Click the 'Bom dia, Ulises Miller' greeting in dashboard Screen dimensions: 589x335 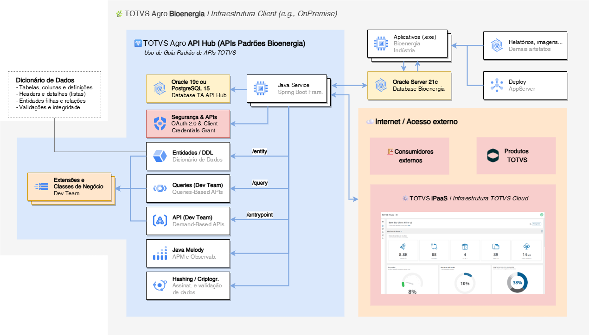pos(399,223)
